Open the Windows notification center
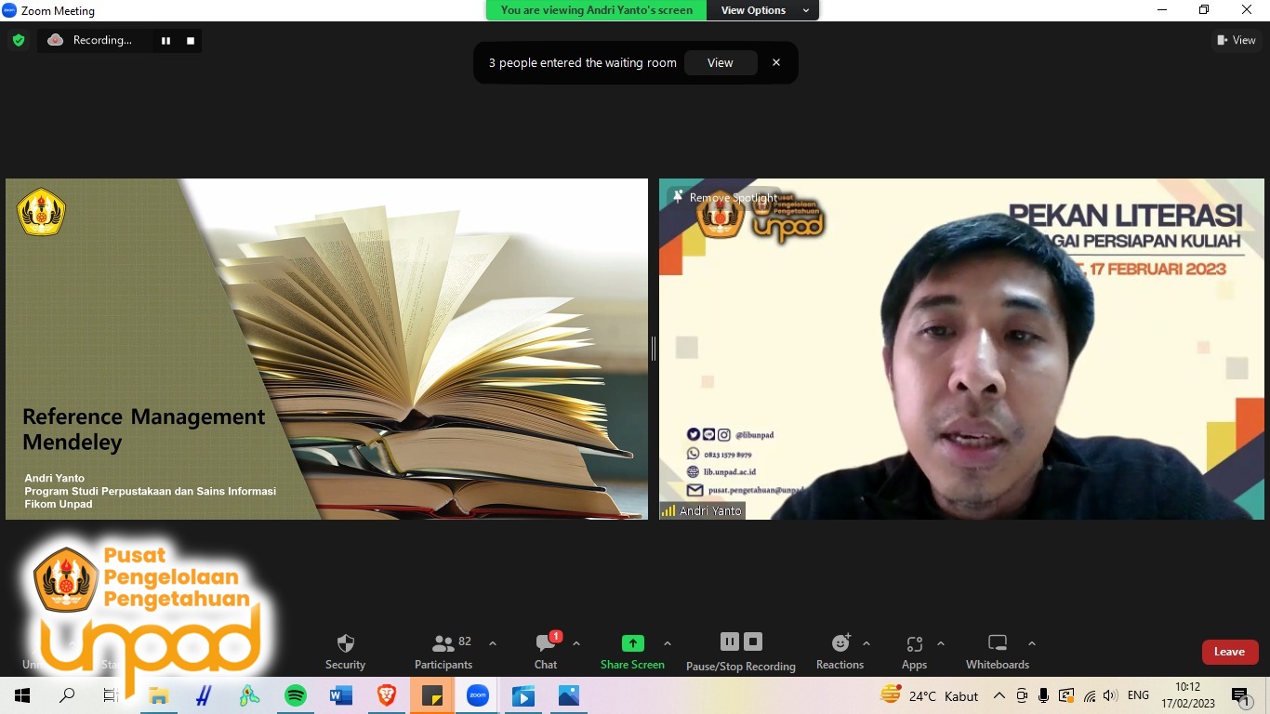The width and height of the screenshot is (1270, 714). coord(1239,695)
